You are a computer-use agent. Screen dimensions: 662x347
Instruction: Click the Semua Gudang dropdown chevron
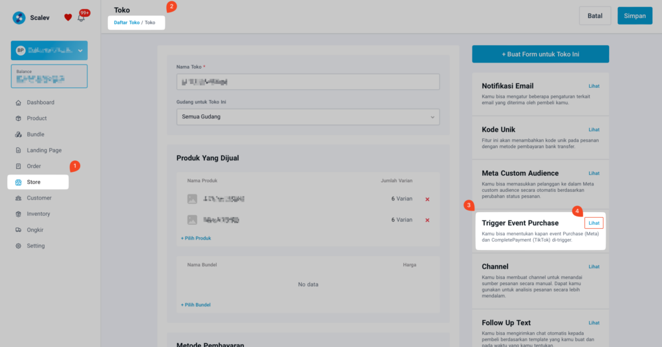pyautogui.click(x=432, y=117)
